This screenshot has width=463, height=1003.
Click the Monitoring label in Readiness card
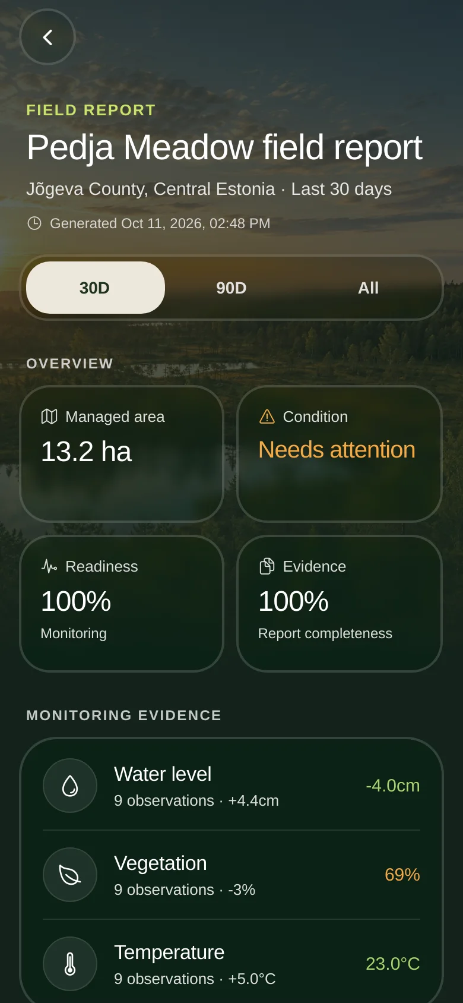(74, 633)
